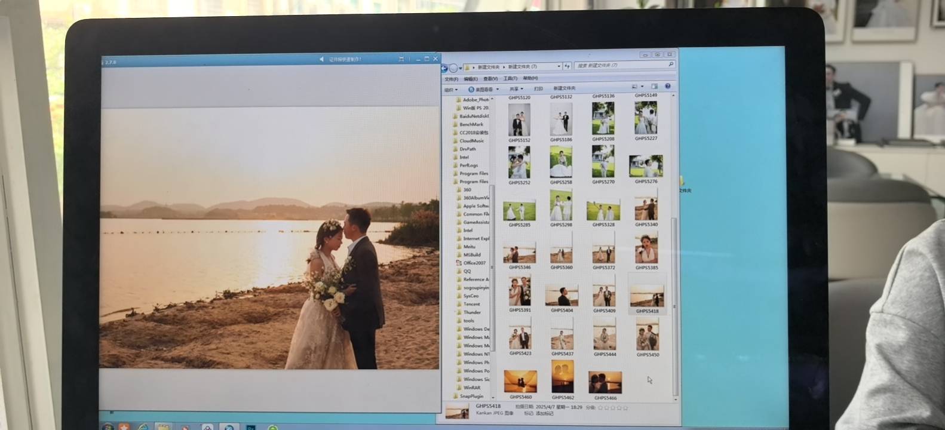Select the GHPS5460 sunset thumbnail

coord(520,382)
